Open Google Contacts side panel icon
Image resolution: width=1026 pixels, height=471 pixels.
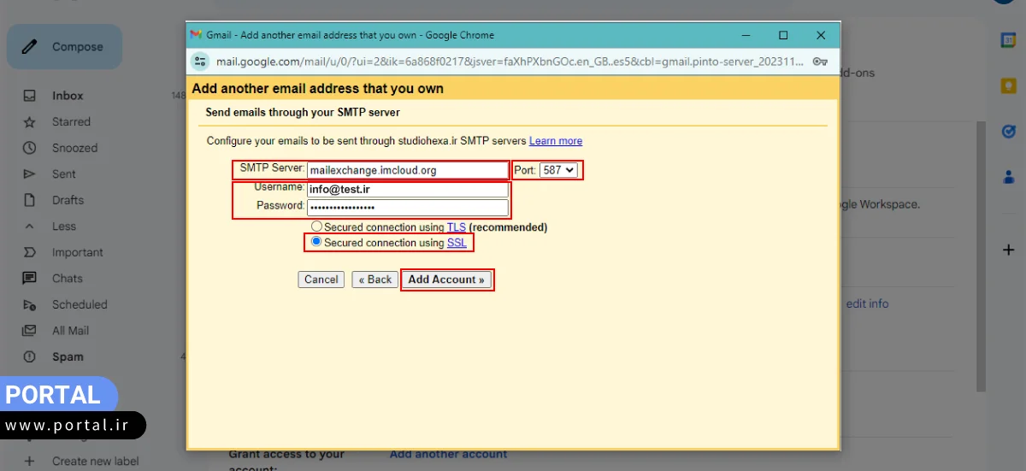pyautogui.click(x=1008, y=177)
